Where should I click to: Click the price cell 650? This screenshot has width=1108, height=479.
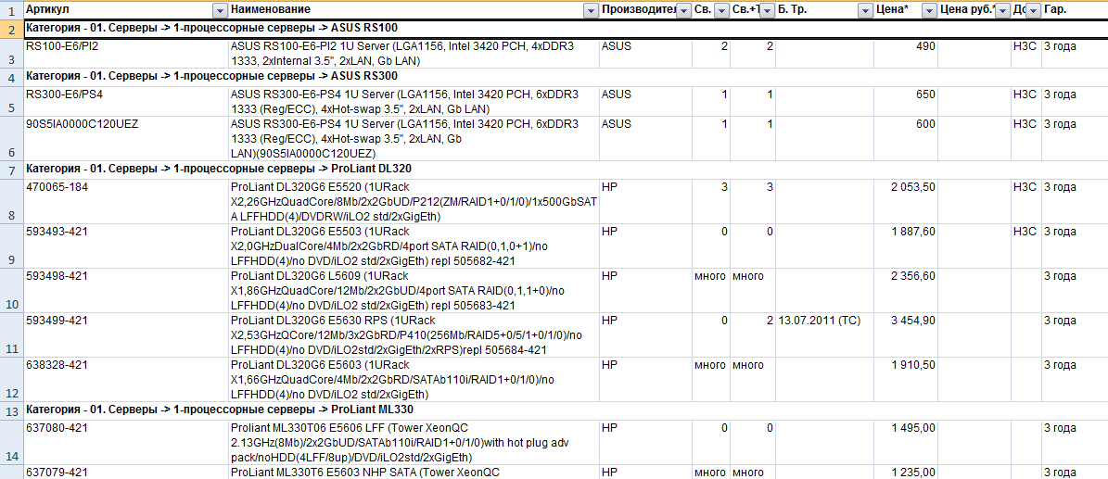906,101
